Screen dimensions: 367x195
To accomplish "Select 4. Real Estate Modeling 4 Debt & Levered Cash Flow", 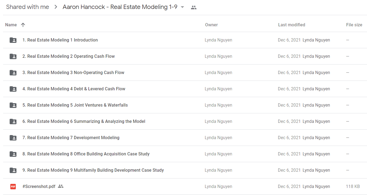I will click(74, 89).
